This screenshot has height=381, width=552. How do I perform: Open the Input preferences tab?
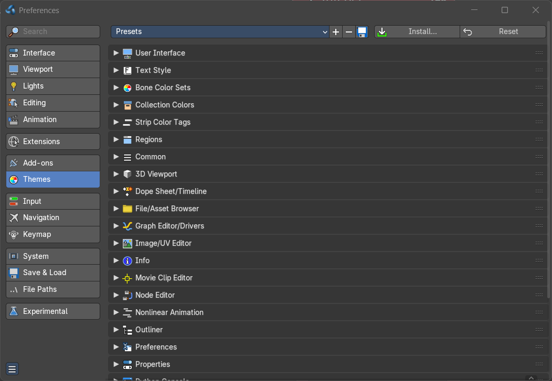tap(53, 201)
